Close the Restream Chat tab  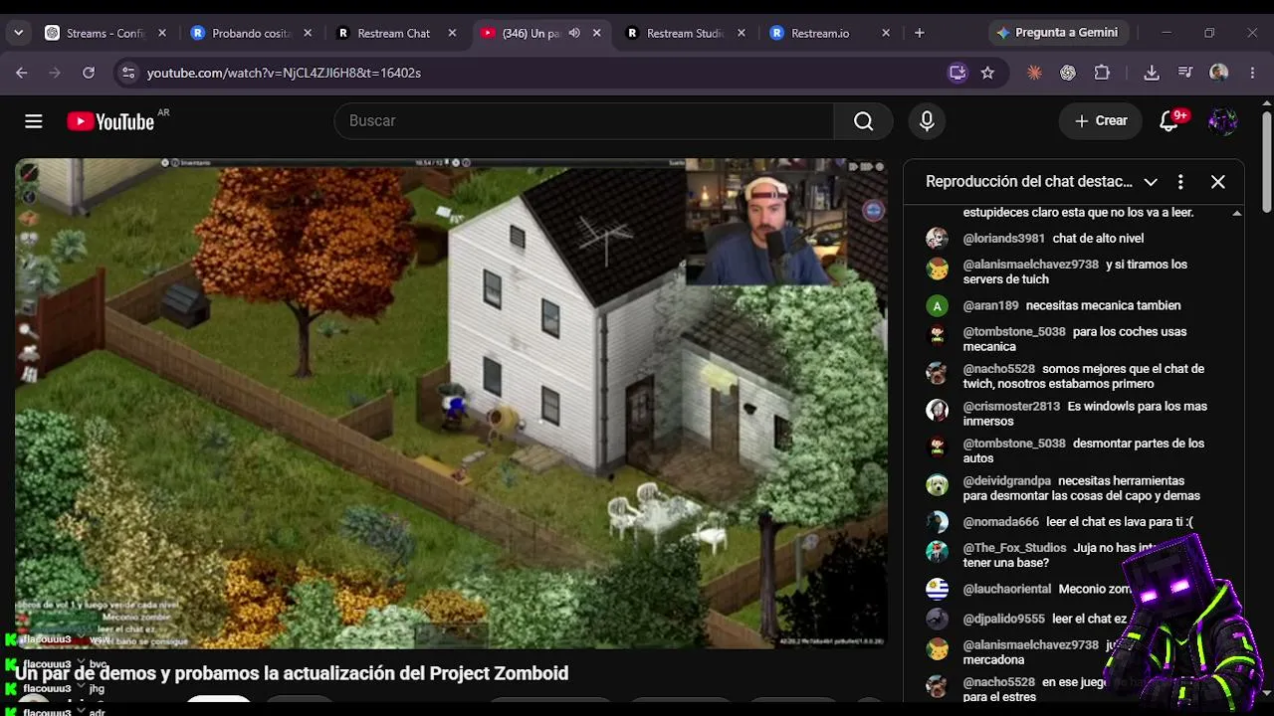point(452,33)
